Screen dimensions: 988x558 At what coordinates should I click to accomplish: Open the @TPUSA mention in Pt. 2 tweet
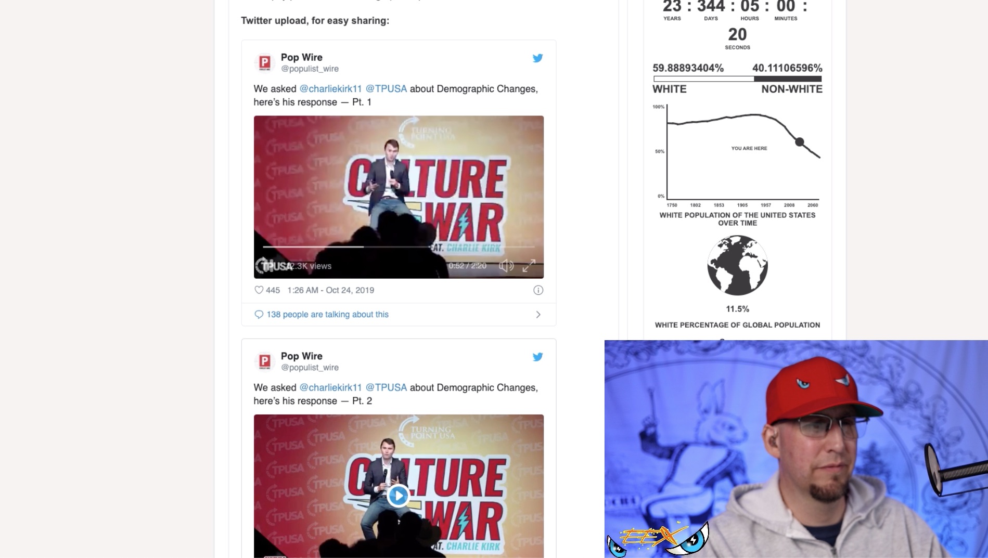386,387
